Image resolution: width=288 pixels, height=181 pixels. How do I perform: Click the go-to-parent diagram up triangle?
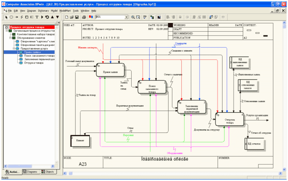point(52,17)
